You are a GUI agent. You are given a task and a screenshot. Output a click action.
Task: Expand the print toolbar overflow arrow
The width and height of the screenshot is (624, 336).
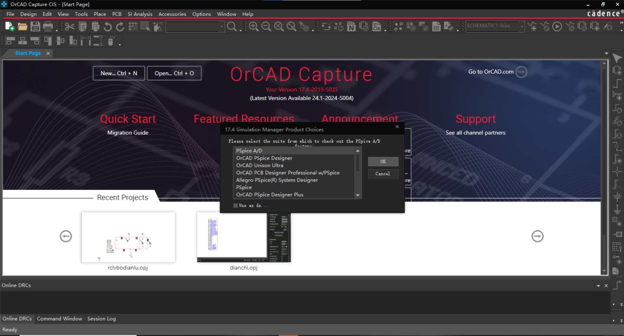pyautogui.click(x=56, y=30)
